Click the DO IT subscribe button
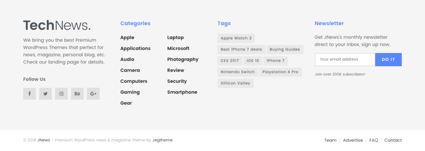Screen dimensions: 425x151 coord(388,60)
